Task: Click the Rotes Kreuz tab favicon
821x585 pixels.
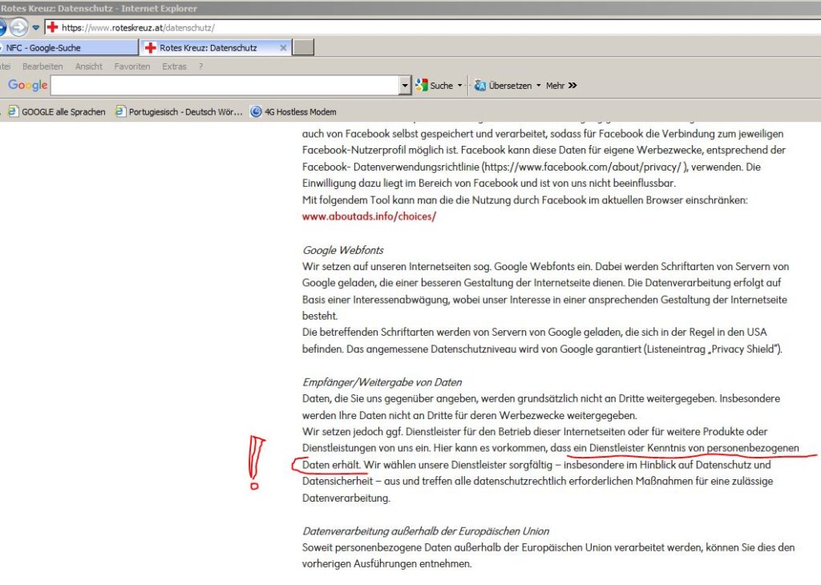Action: click(x=150, y=47)
